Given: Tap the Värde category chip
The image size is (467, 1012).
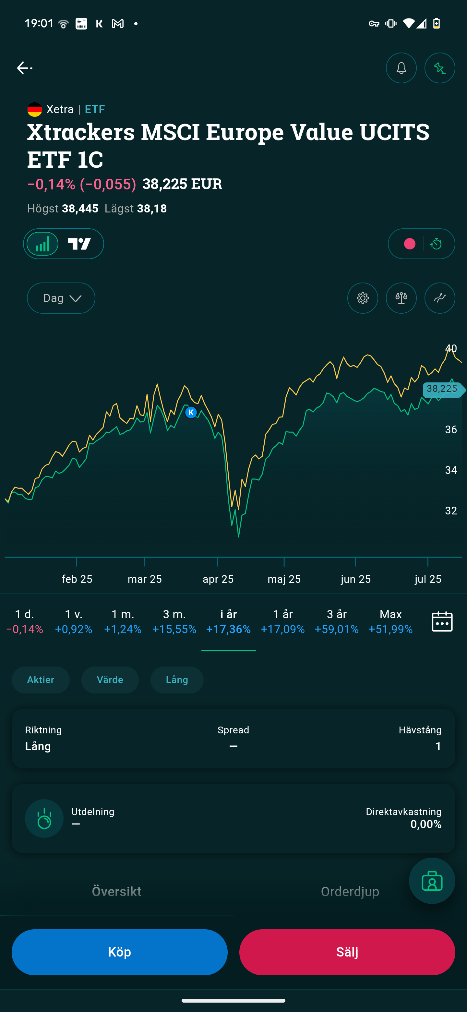Looking at the screenshot, I should click(110, 680).
